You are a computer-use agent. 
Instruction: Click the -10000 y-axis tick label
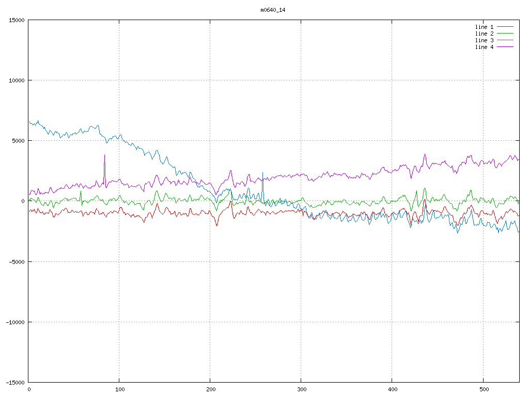pos(15,322)
